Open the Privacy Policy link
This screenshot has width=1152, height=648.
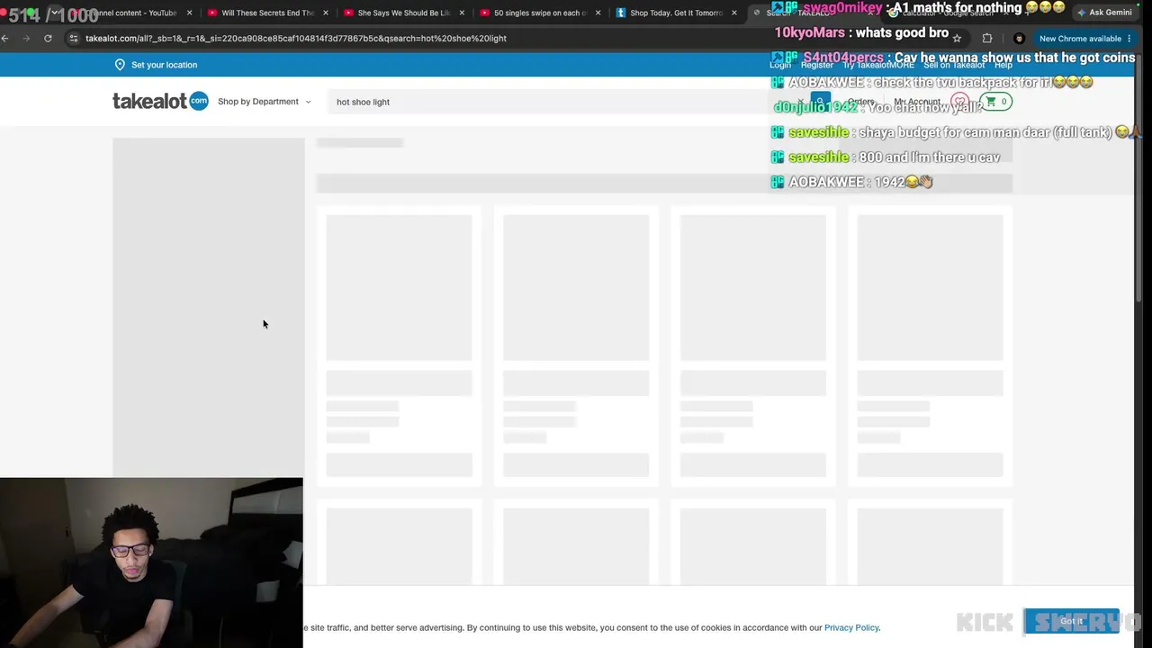click(851, 627)
